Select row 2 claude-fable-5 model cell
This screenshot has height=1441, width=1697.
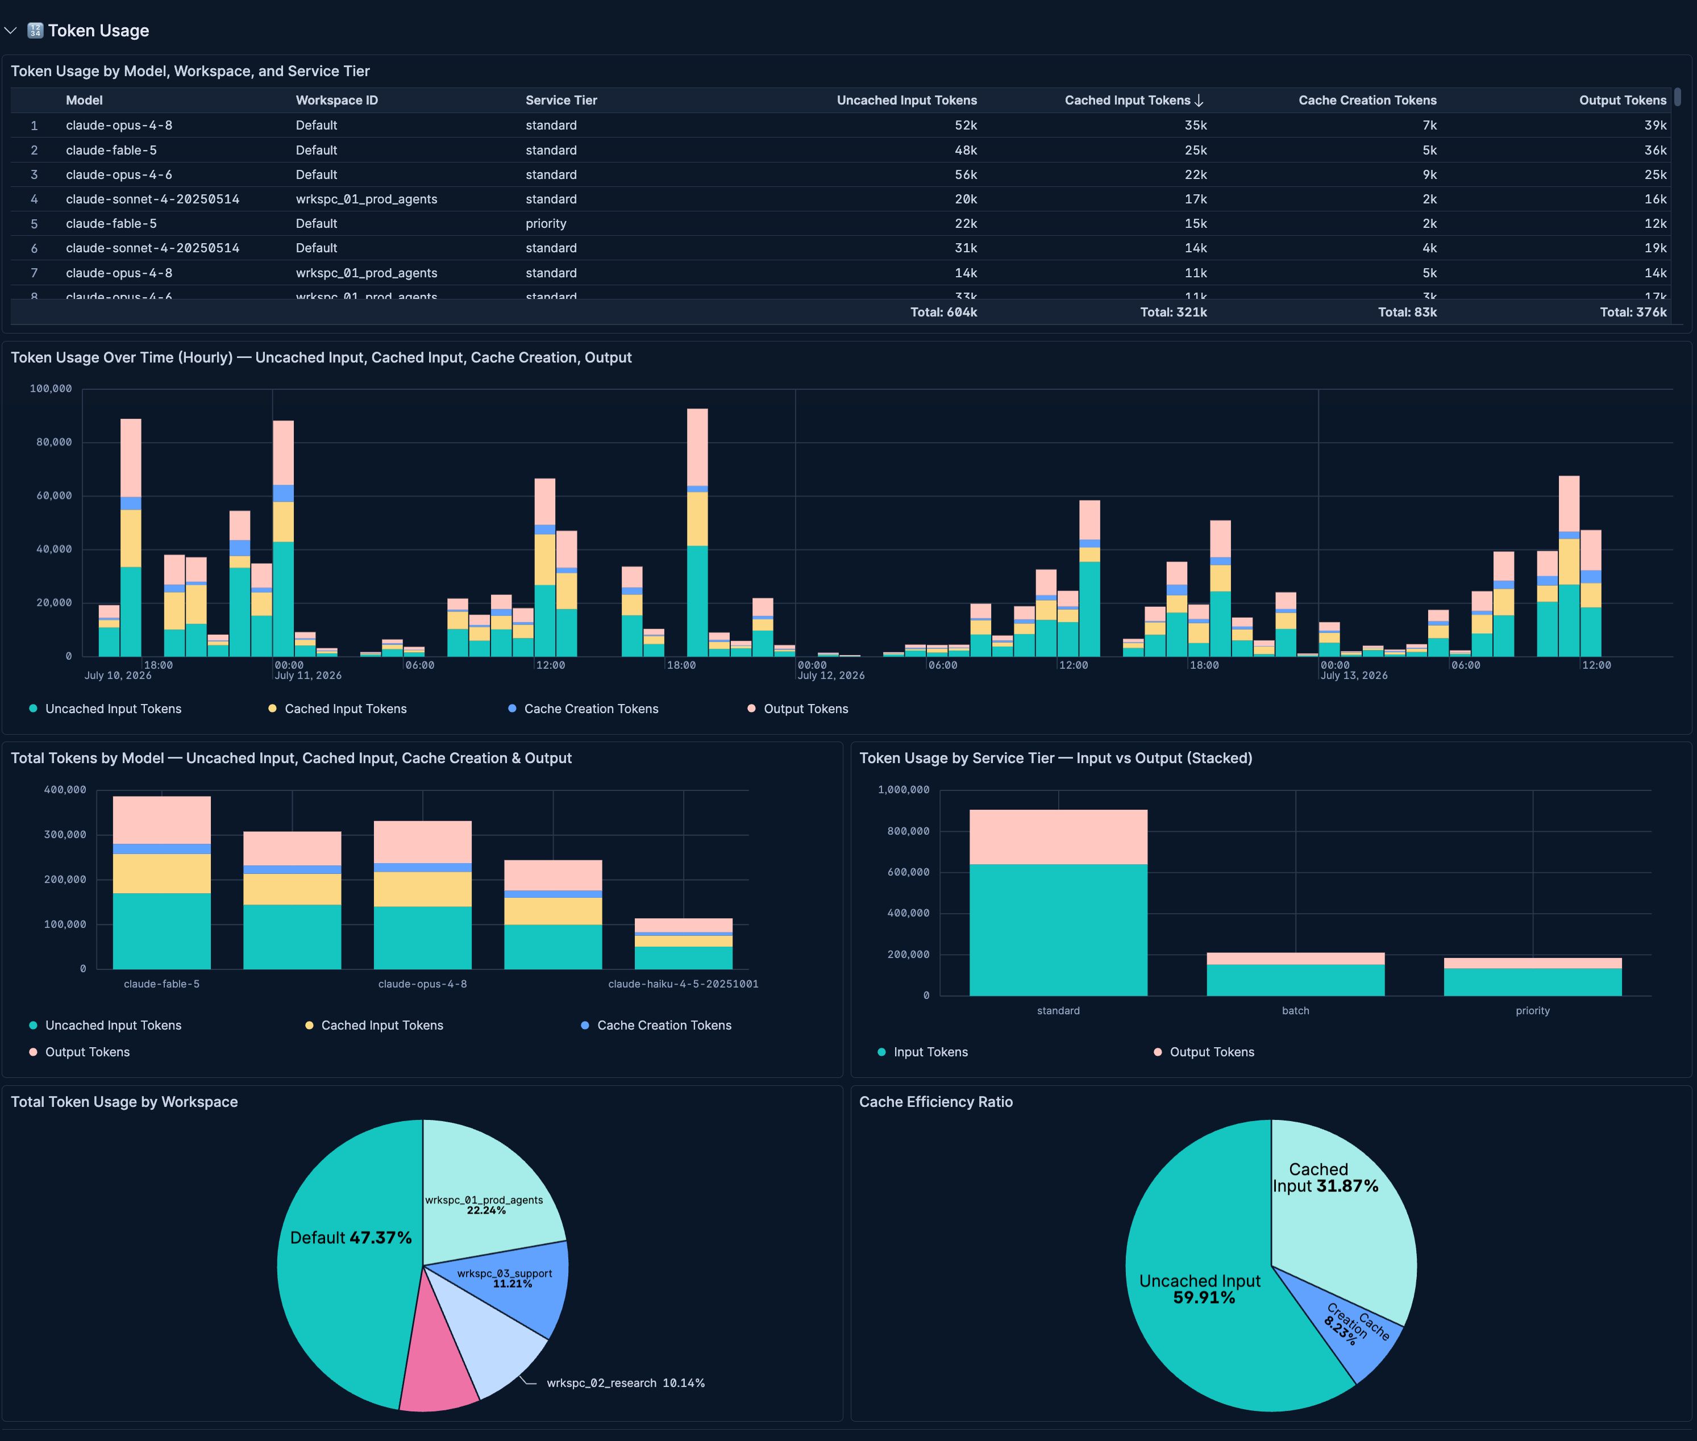tap(111, 151)
